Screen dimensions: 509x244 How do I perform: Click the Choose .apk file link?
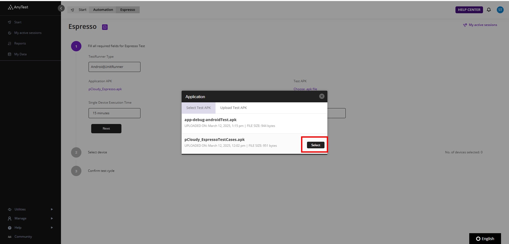[305, 89]
